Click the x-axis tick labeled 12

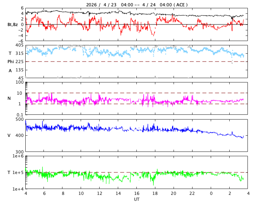click(100, 194)
